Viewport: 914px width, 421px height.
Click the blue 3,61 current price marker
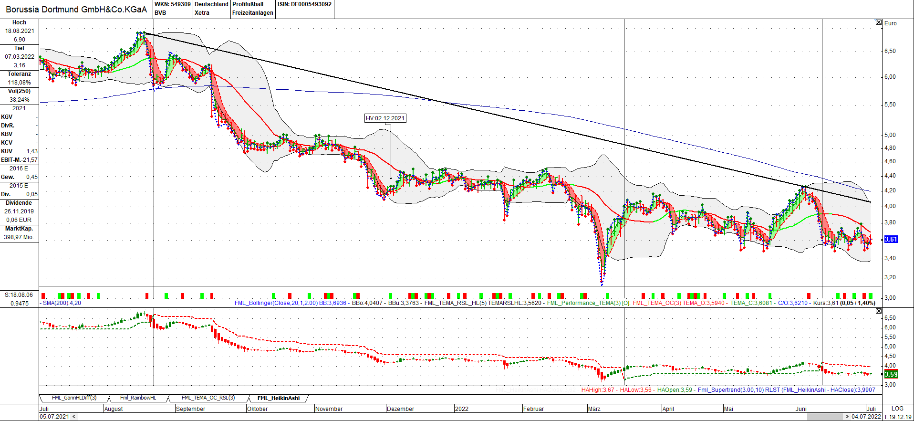point(891,239)
